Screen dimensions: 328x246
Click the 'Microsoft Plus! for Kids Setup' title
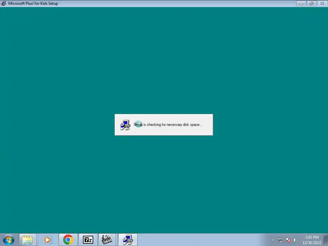tap(33, 3)
